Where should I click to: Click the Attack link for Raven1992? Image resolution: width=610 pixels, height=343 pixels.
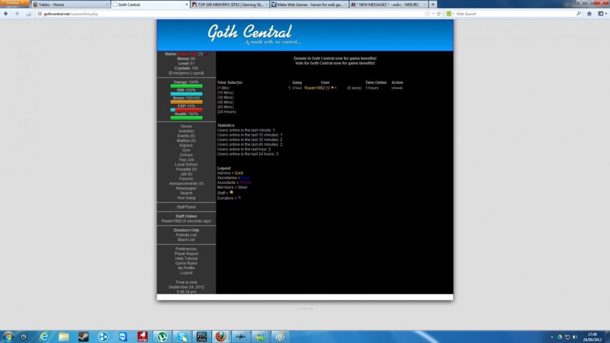(396, 88)
